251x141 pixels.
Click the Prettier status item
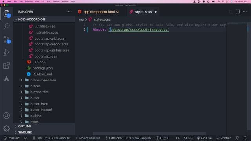click(224, 138)
